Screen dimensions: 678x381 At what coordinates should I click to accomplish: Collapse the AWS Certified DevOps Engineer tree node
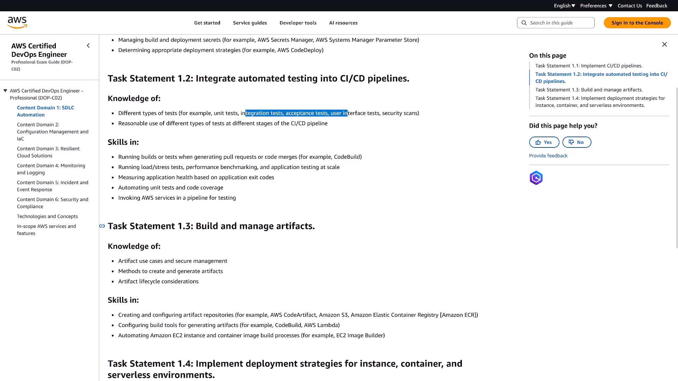point(5,91)
